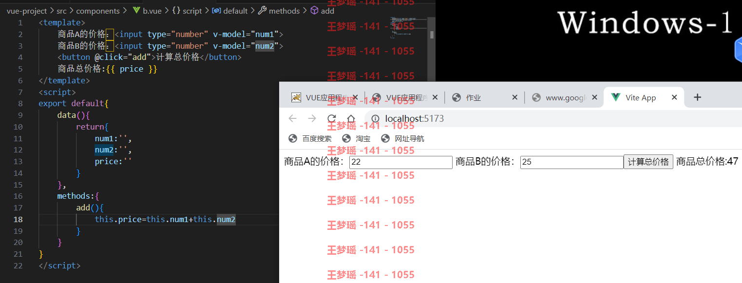
Task: Click the editor vertical scrollbar thumb
Action: pos(432,35)
